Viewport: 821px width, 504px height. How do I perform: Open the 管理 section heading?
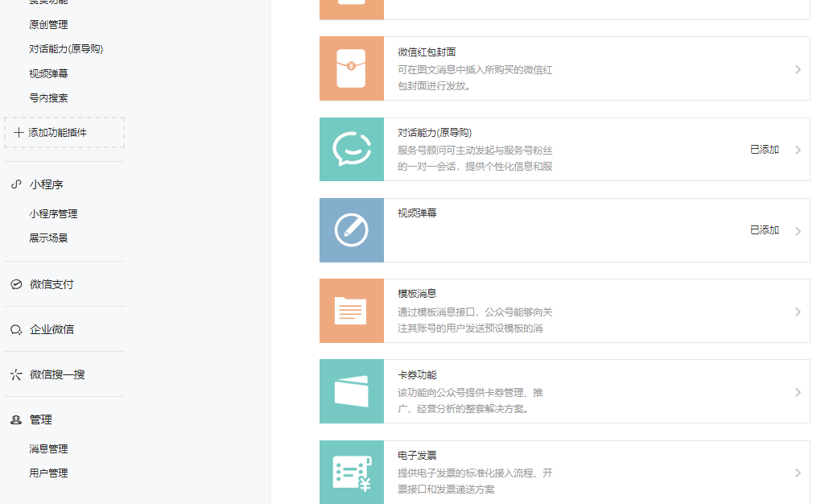point(41,419)
